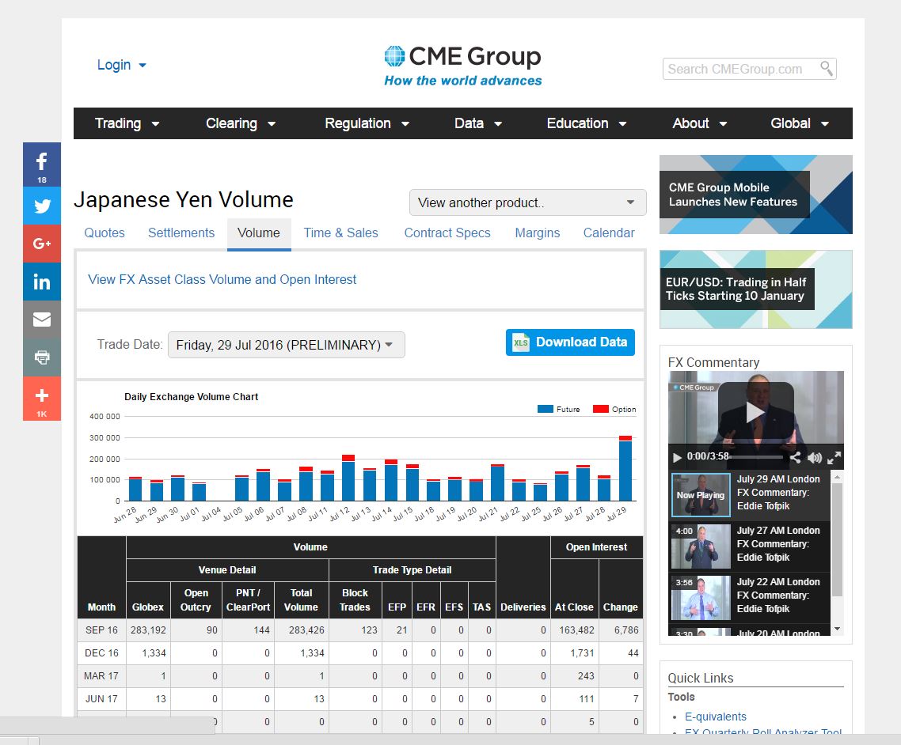Click the SEP 16 month cell
Image resolution: width=901 pixels, height=745 pixels.
coord(101,630)
